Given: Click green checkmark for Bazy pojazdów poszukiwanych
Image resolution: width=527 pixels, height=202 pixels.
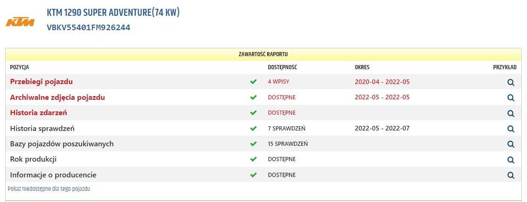Looking at the screenshot, I should click(253, 143).
